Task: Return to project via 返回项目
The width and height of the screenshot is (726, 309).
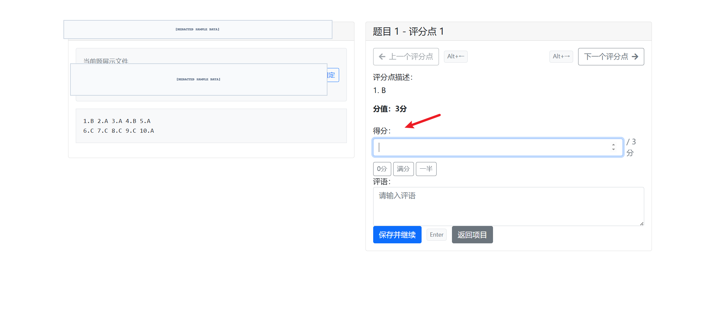Action: [472, 235]
